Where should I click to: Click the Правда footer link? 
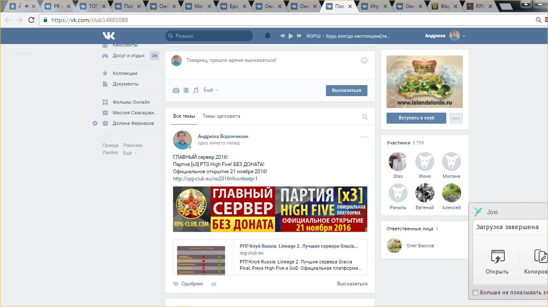(x=111, y=145)
